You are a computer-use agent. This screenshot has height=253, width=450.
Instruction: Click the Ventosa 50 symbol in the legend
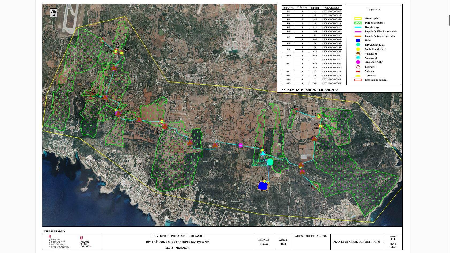click(x=358, y=54)
